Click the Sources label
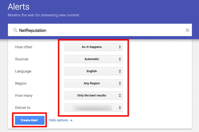The height and width of the screenshot is (132, 199). pyautogui.click(x=22, y=59)
